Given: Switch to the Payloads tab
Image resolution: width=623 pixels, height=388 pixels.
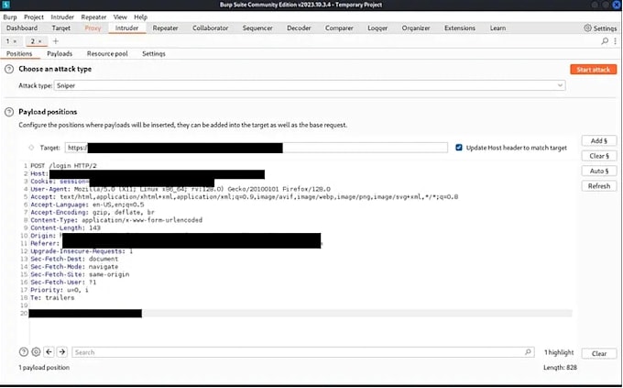Looking at the screenshot, I should [x=60, y=53].
